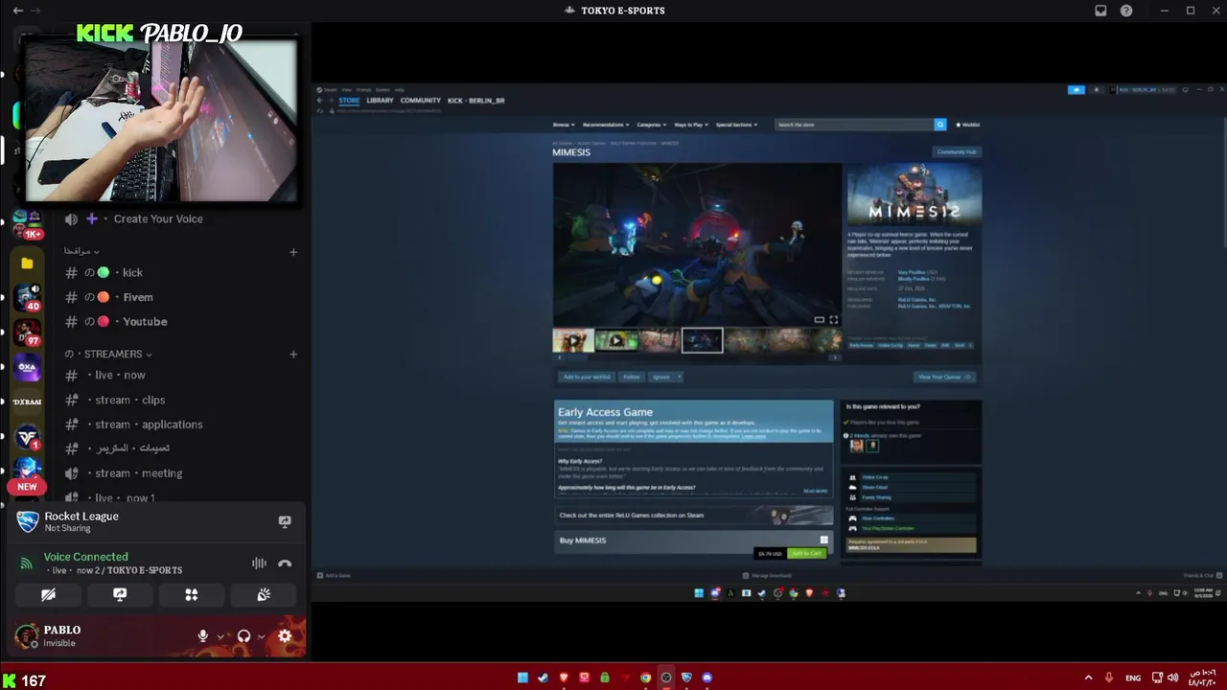Screen dimensions: 1227x690
Task: View Your Queue button on store page
Action: click(x=945, y=377)
